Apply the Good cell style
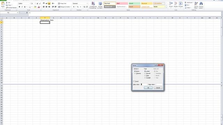Image resolution: width=223 pixels, height=125 pixels. (134, 3)
